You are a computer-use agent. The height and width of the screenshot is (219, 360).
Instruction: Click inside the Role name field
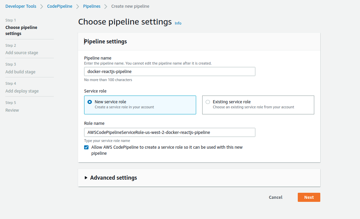pos(169,133)
